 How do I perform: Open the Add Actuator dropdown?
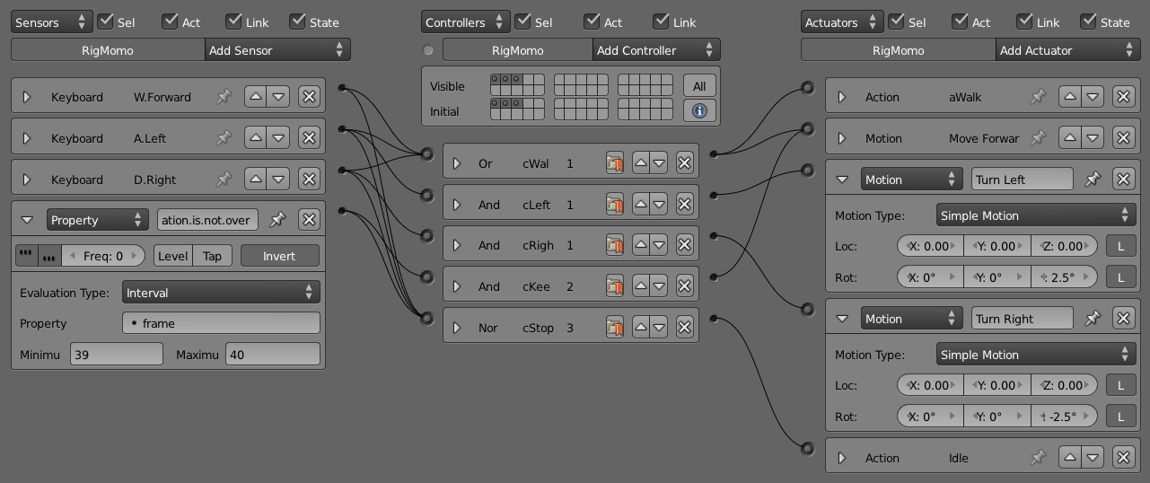coord(1067,50)
